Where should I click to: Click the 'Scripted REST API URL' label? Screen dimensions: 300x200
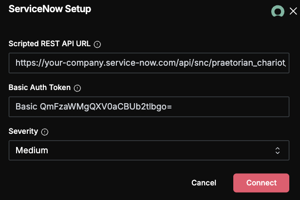point(50,44)
